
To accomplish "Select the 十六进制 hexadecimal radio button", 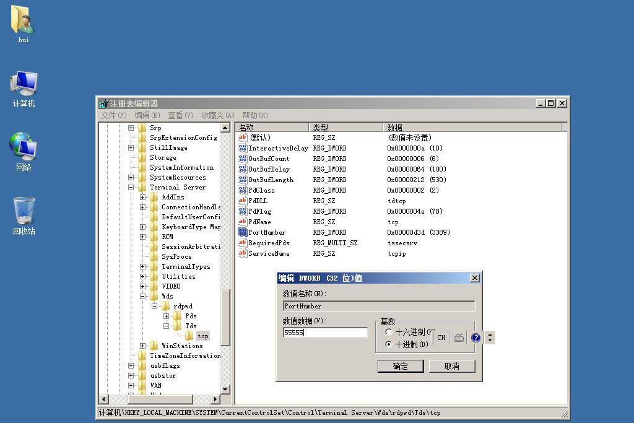I will 389,332.
